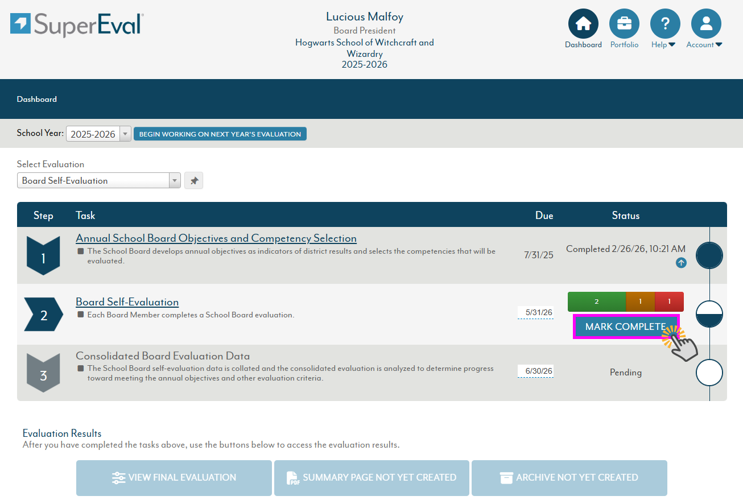Open the Dashboard home icon

[x=583, y=24]
